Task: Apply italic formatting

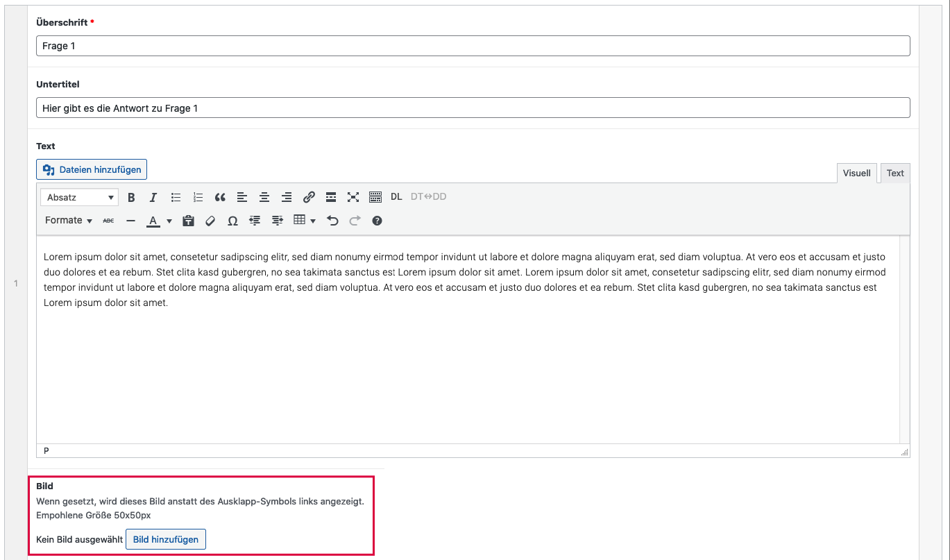Action: pyautogui.click(x=153, y=198)
